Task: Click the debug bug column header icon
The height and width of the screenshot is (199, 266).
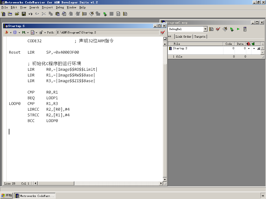Action: (x=253, y=44)
